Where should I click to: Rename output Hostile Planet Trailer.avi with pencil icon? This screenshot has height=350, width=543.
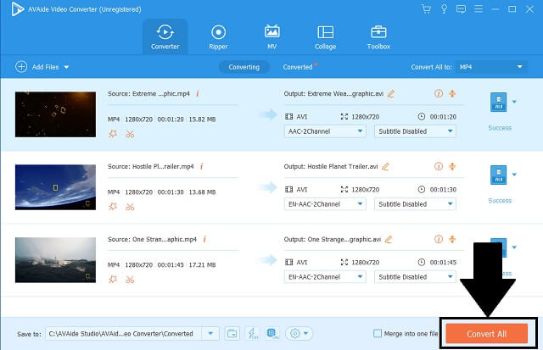385,167
